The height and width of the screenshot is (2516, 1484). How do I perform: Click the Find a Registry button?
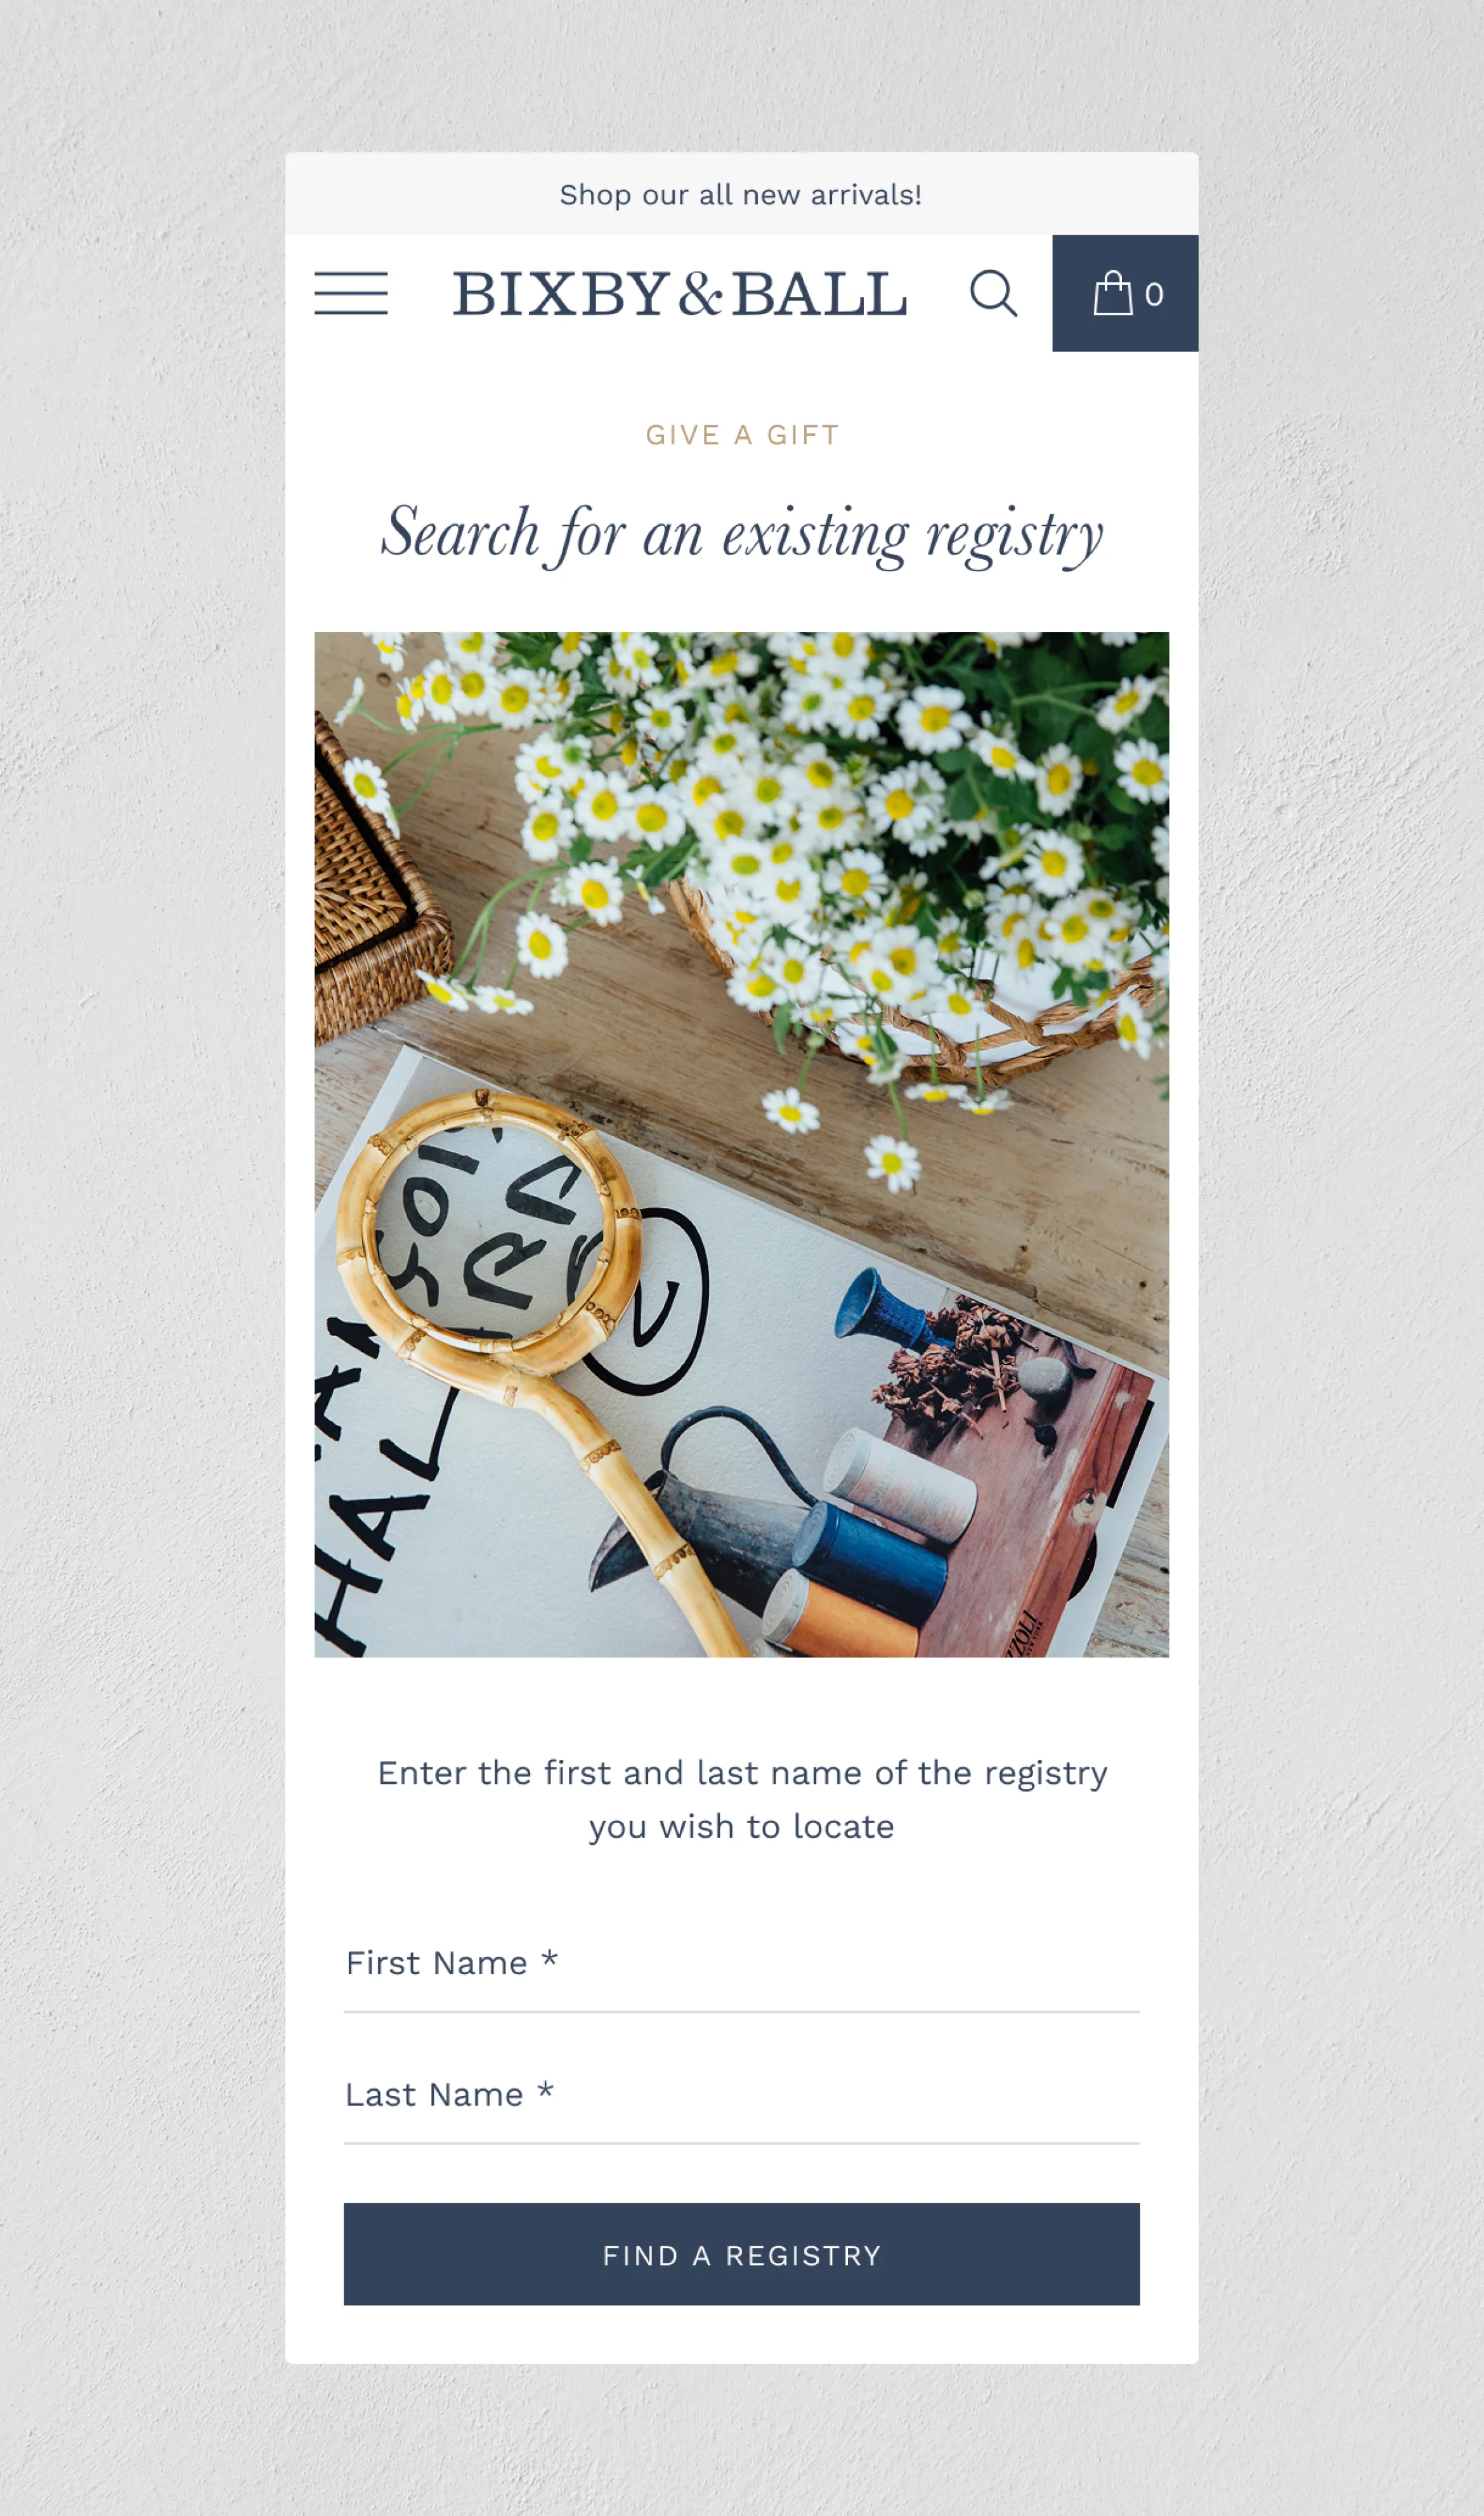point(741,2255)
